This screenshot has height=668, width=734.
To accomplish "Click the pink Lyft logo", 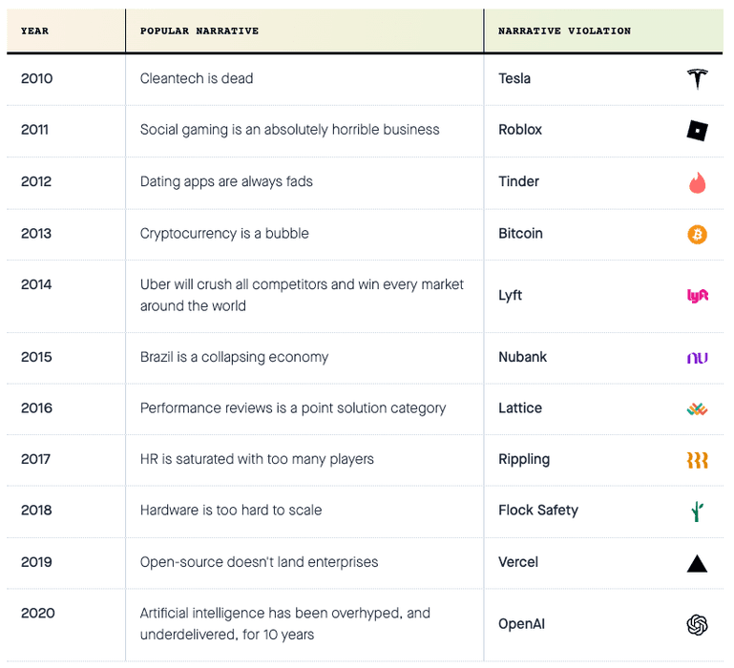I will click(x=698, y=296).
